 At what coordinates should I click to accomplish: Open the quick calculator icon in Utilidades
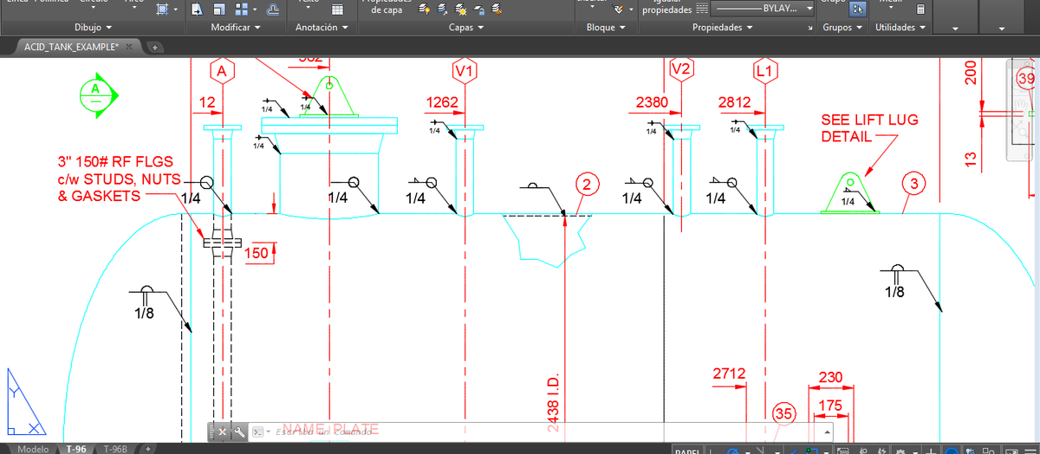coord(920,9)
